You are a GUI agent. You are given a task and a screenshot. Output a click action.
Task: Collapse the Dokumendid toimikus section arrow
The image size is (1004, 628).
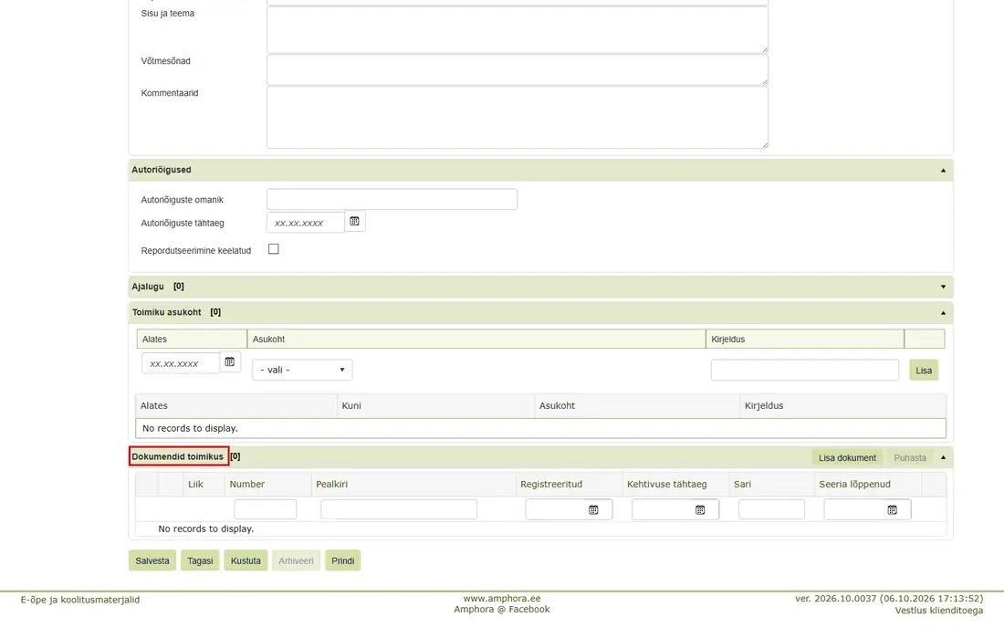pos(943,457)
